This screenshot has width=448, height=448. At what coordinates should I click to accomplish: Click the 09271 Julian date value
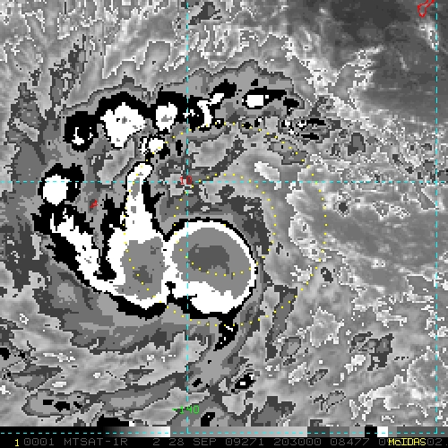245,442
